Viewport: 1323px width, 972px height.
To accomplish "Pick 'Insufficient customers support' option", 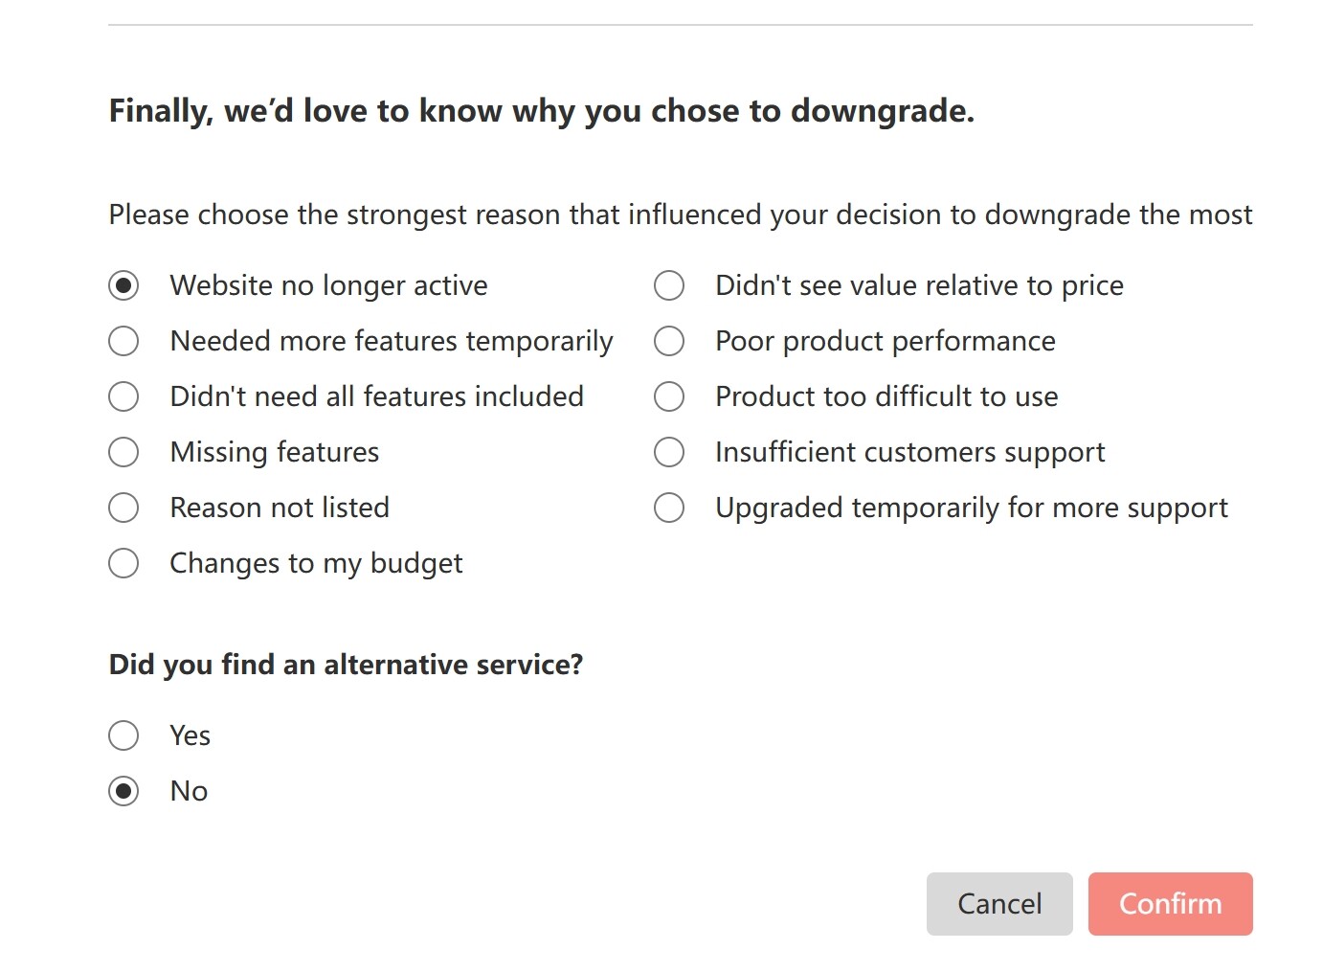I will [669, 452].
